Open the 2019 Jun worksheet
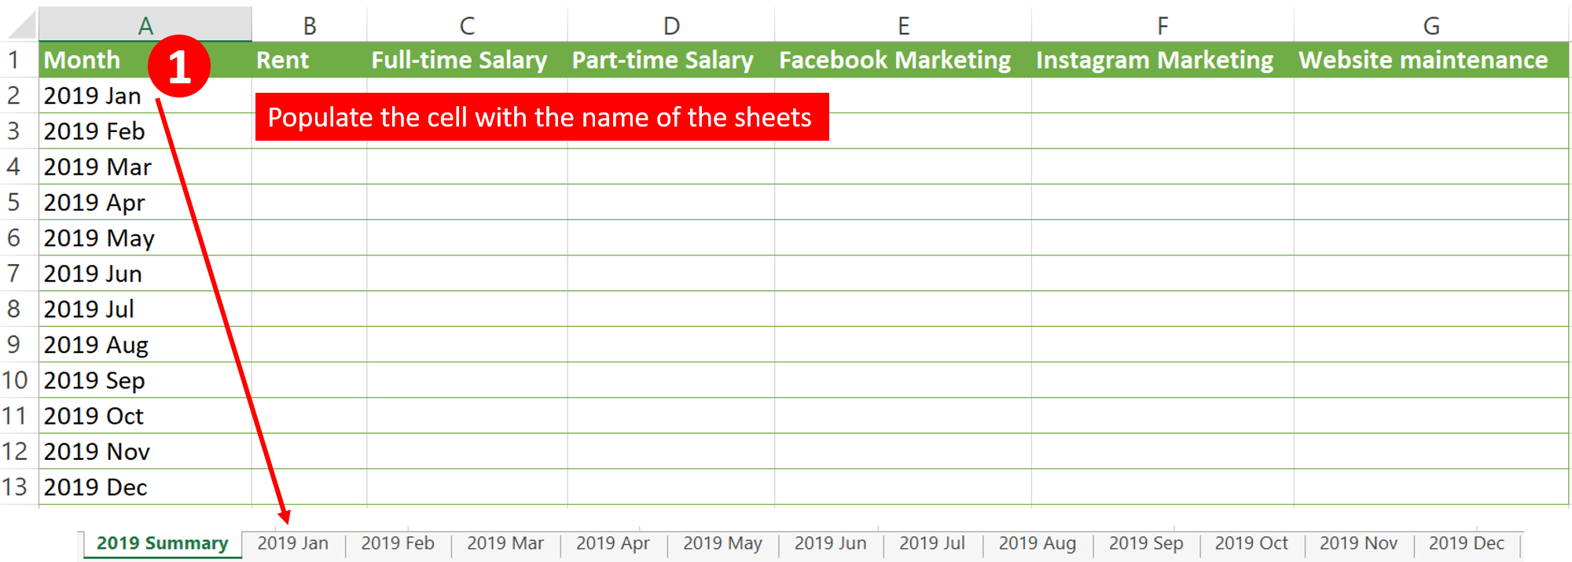 click(x=829, y=543)
